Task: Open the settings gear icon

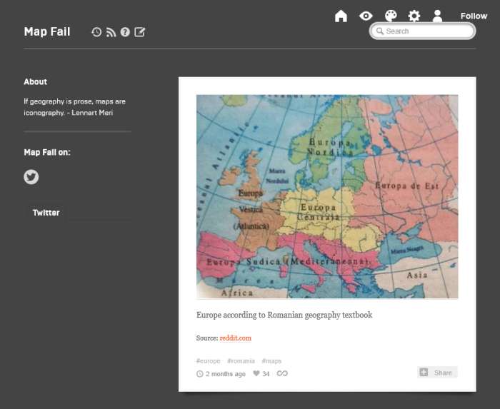Action: [x=414, y=16]
